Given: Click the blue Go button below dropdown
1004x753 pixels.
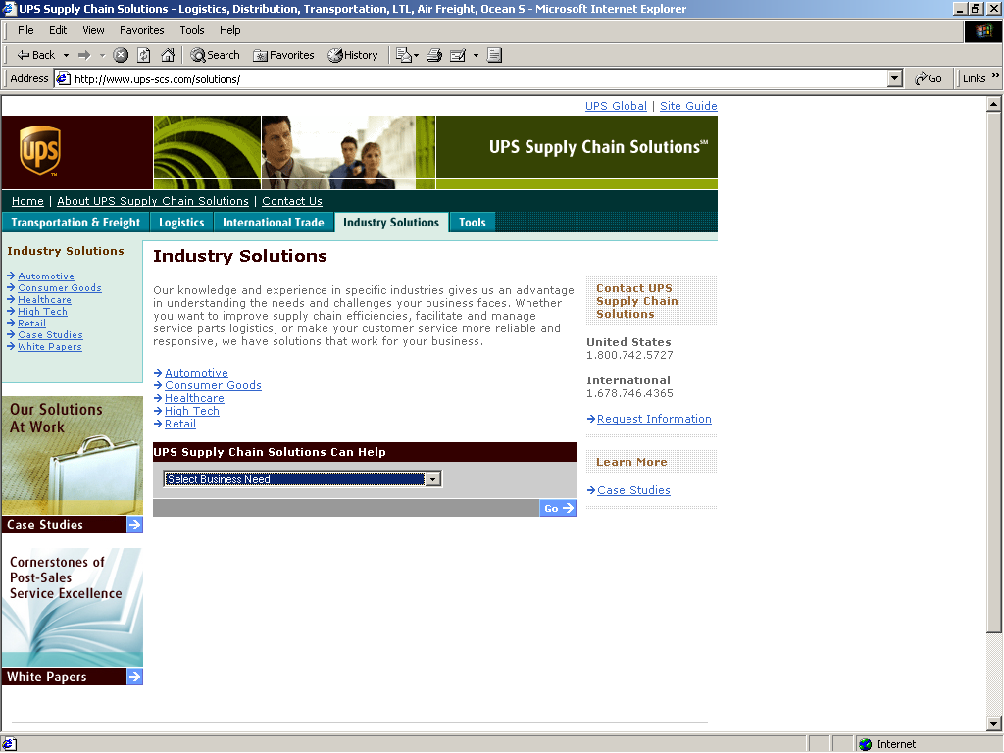Looking at the screenshot, I should [558, 508].
